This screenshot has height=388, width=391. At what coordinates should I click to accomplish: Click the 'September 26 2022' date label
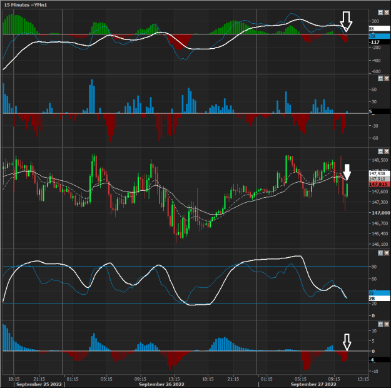[x=161, y=384]
